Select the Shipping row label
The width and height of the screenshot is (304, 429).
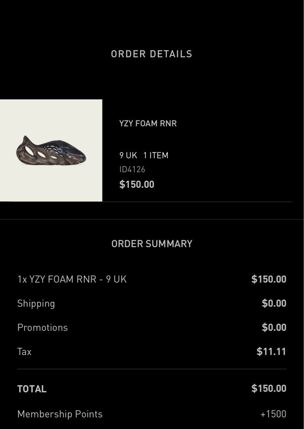(x=36, y=304)
